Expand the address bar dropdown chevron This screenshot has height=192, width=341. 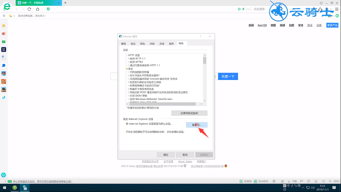click(x=248, y=9)
